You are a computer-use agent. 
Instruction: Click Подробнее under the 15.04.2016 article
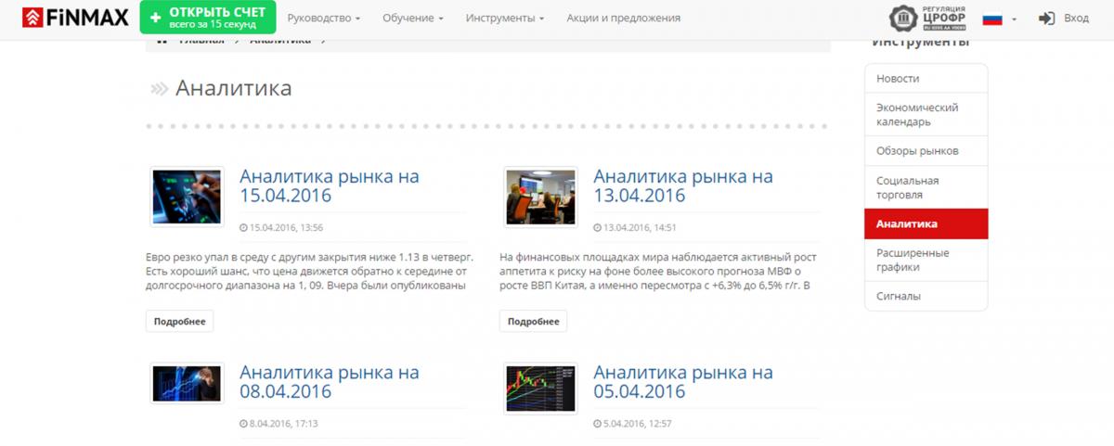click(180, 321)
